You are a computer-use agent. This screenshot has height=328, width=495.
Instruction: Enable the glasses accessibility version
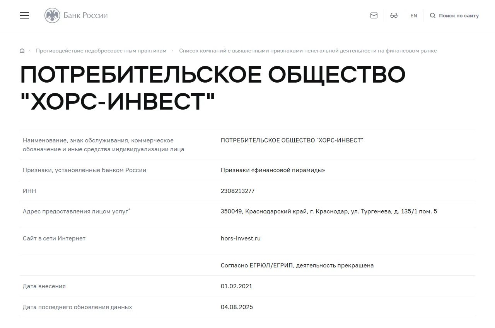point(394,15)
